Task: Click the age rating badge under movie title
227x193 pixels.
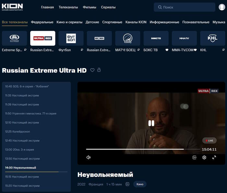Action: (127, 184)
